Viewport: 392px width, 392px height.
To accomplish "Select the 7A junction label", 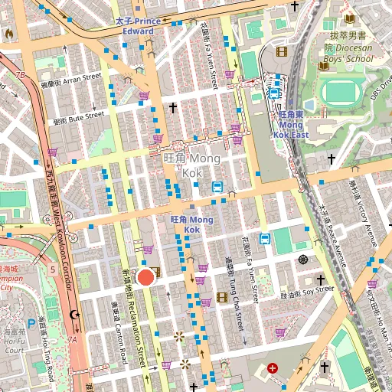I will 72,340.
